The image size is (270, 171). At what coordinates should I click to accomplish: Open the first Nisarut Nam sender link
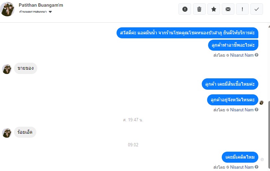242,55
